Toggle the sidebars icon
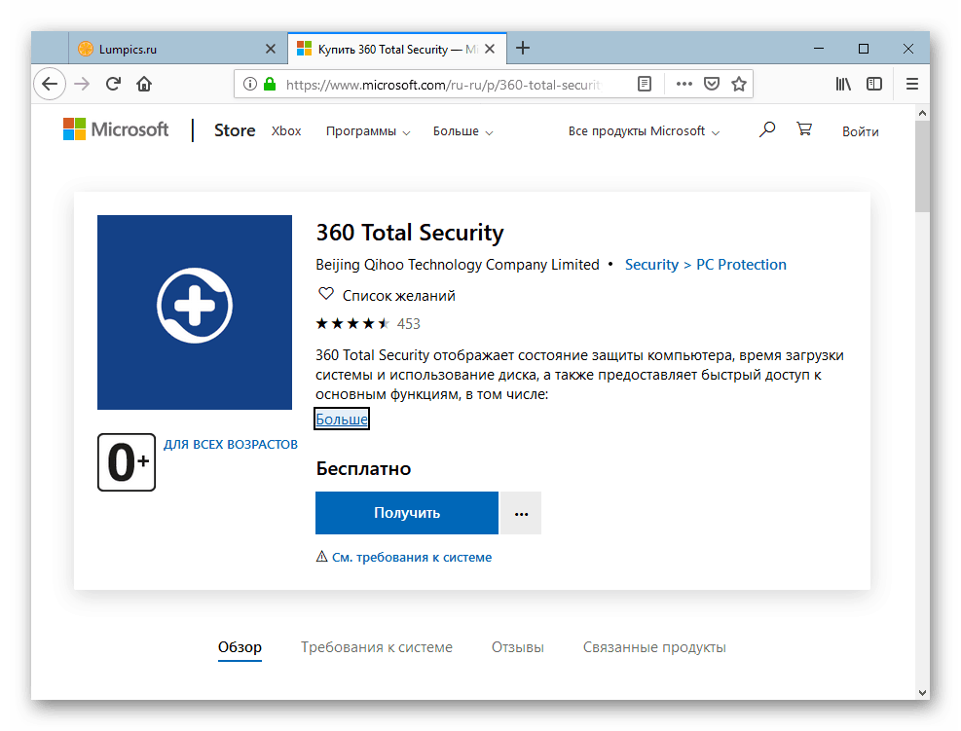Image resolution: width=961 pixels, height=731 pixels. [874, 84]
